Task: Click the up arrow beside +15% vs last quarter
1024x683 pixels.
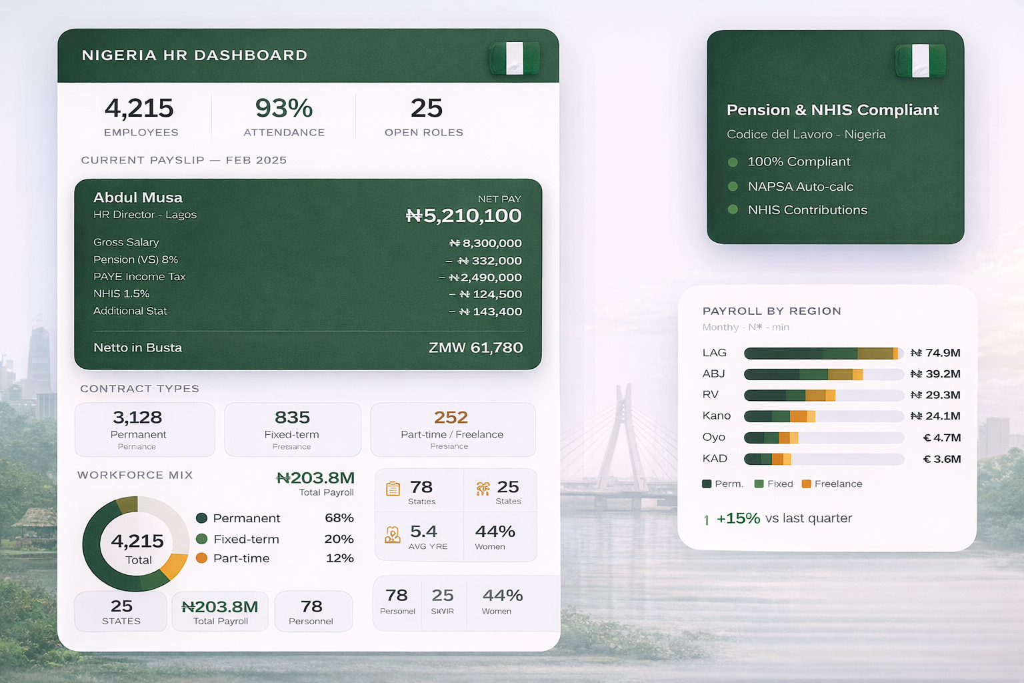Action: pyautogui.click(x=707, y=520)
